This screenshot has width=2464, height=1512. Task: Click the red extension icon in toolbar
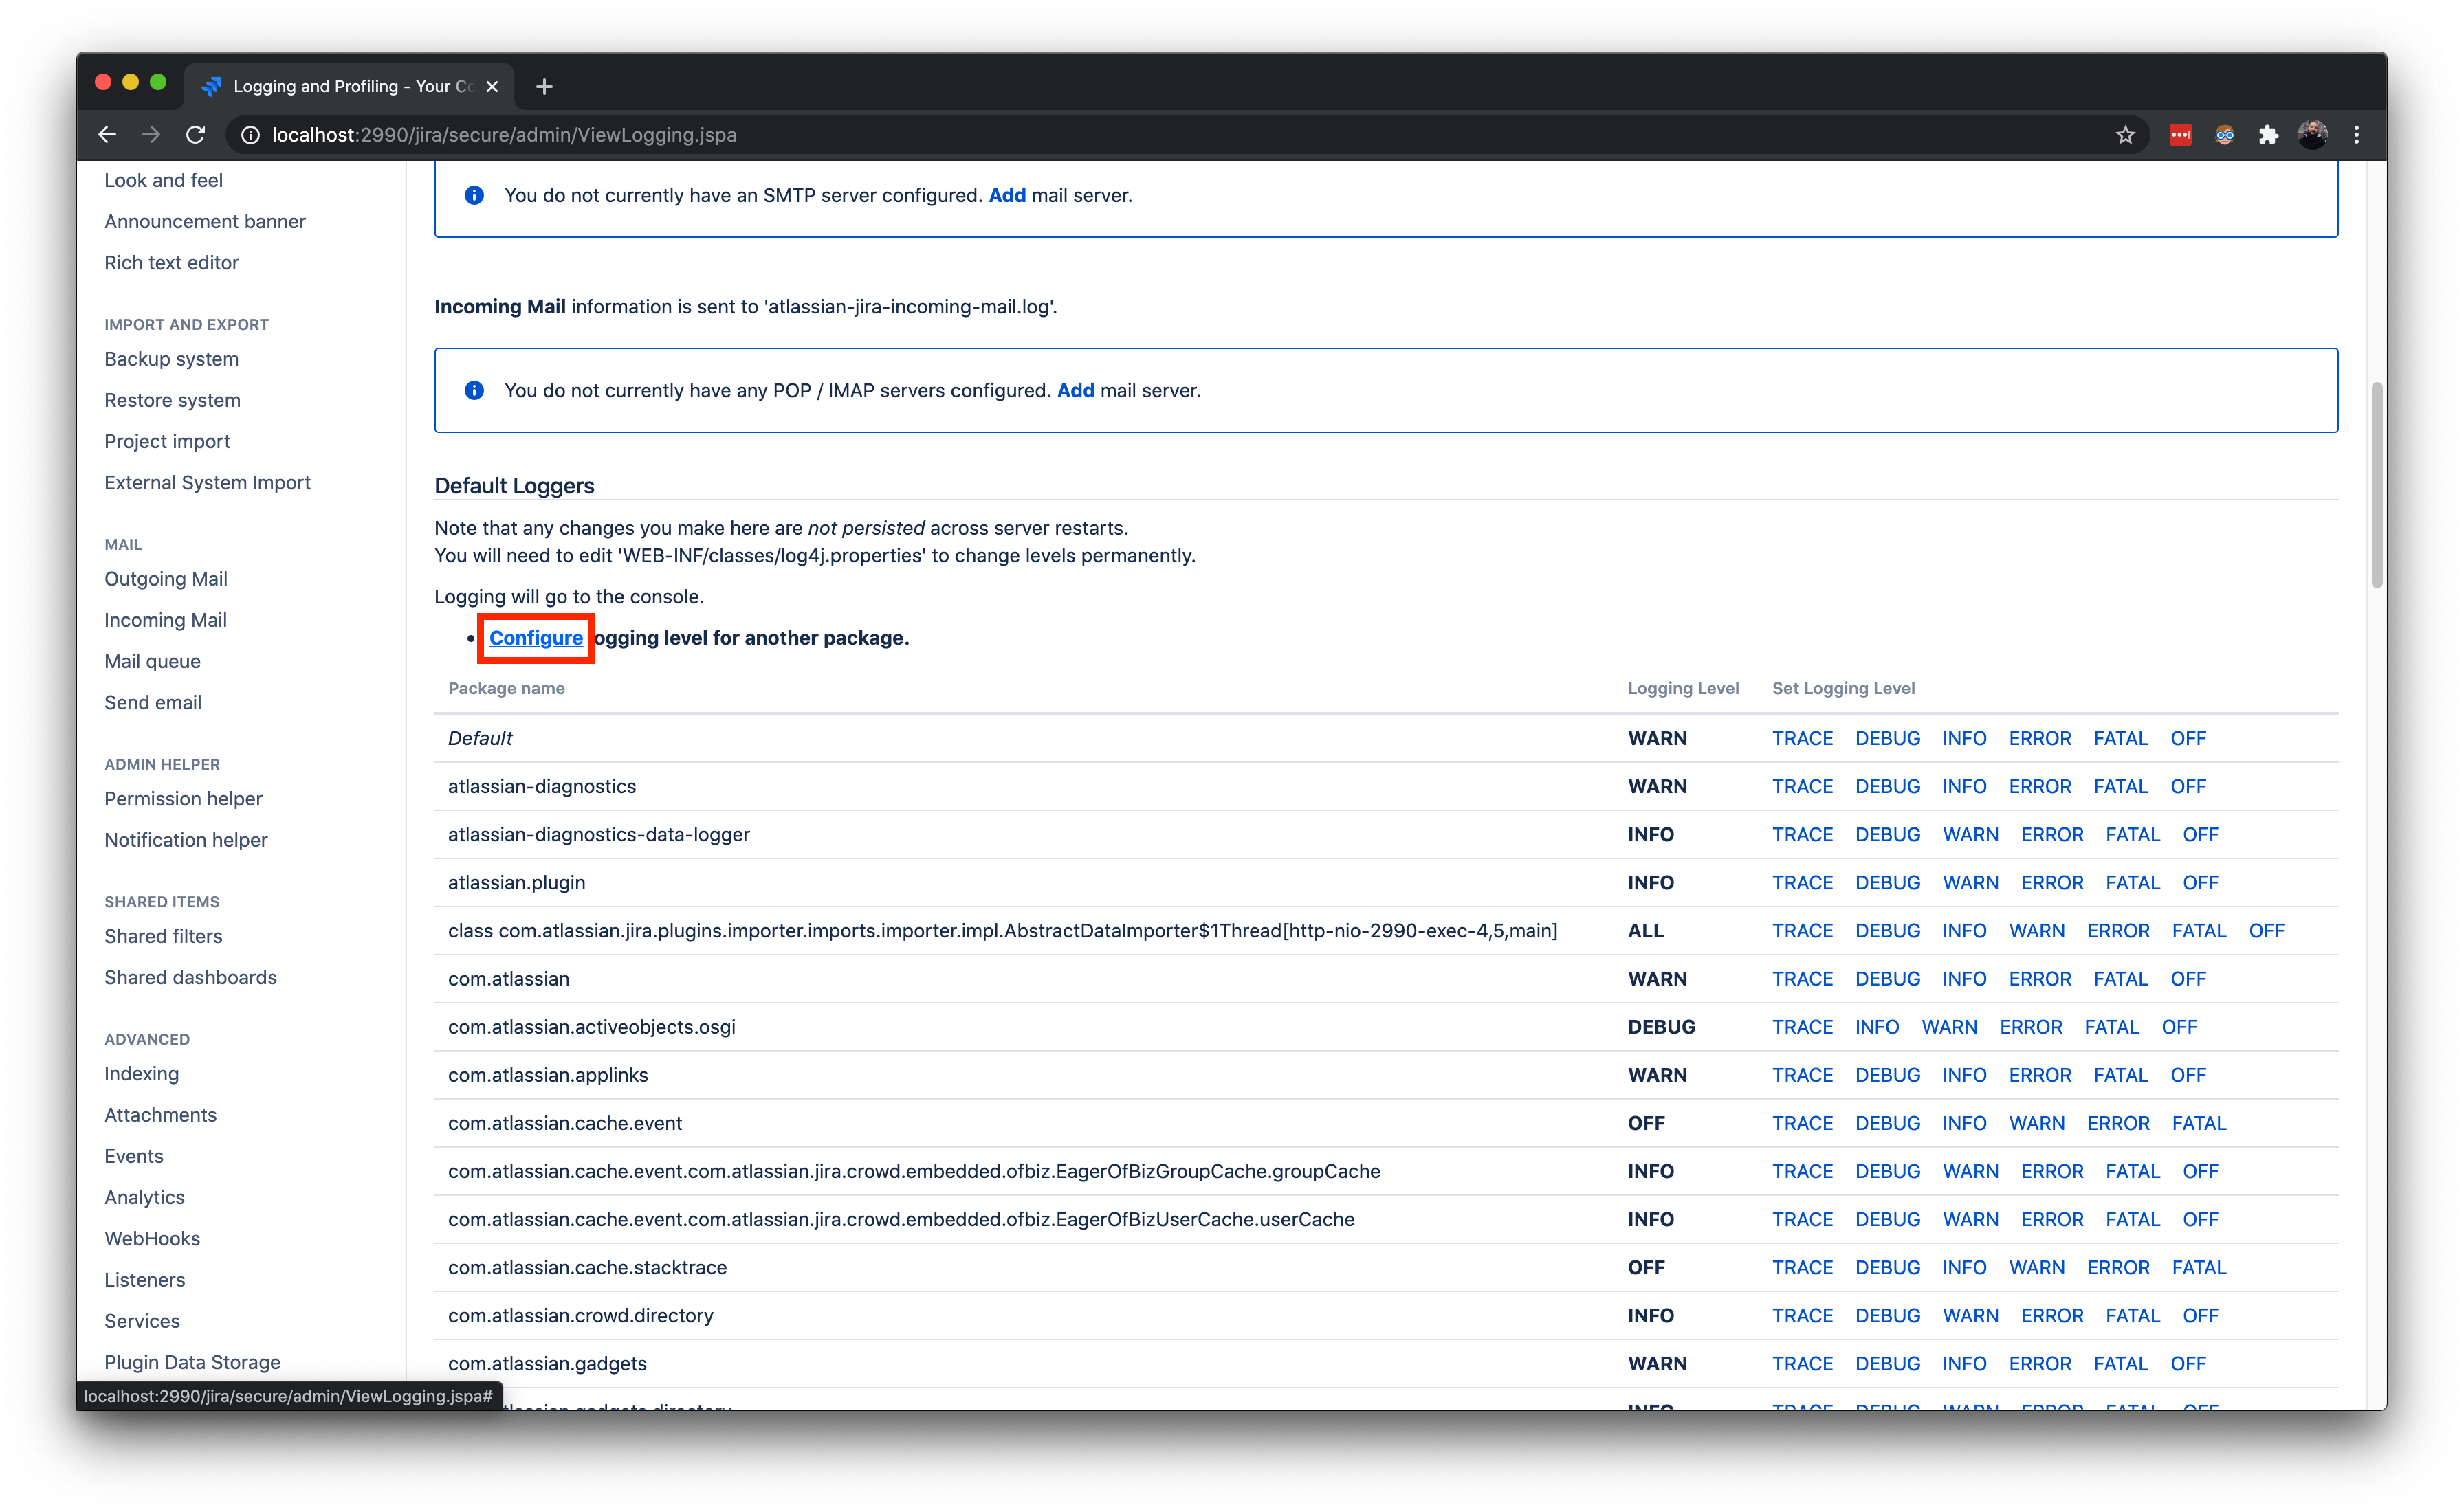pyautogui.click(x=2180, y=135)
